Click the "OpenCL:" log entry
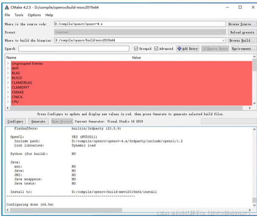257x218 pixels. coord(17,137)
